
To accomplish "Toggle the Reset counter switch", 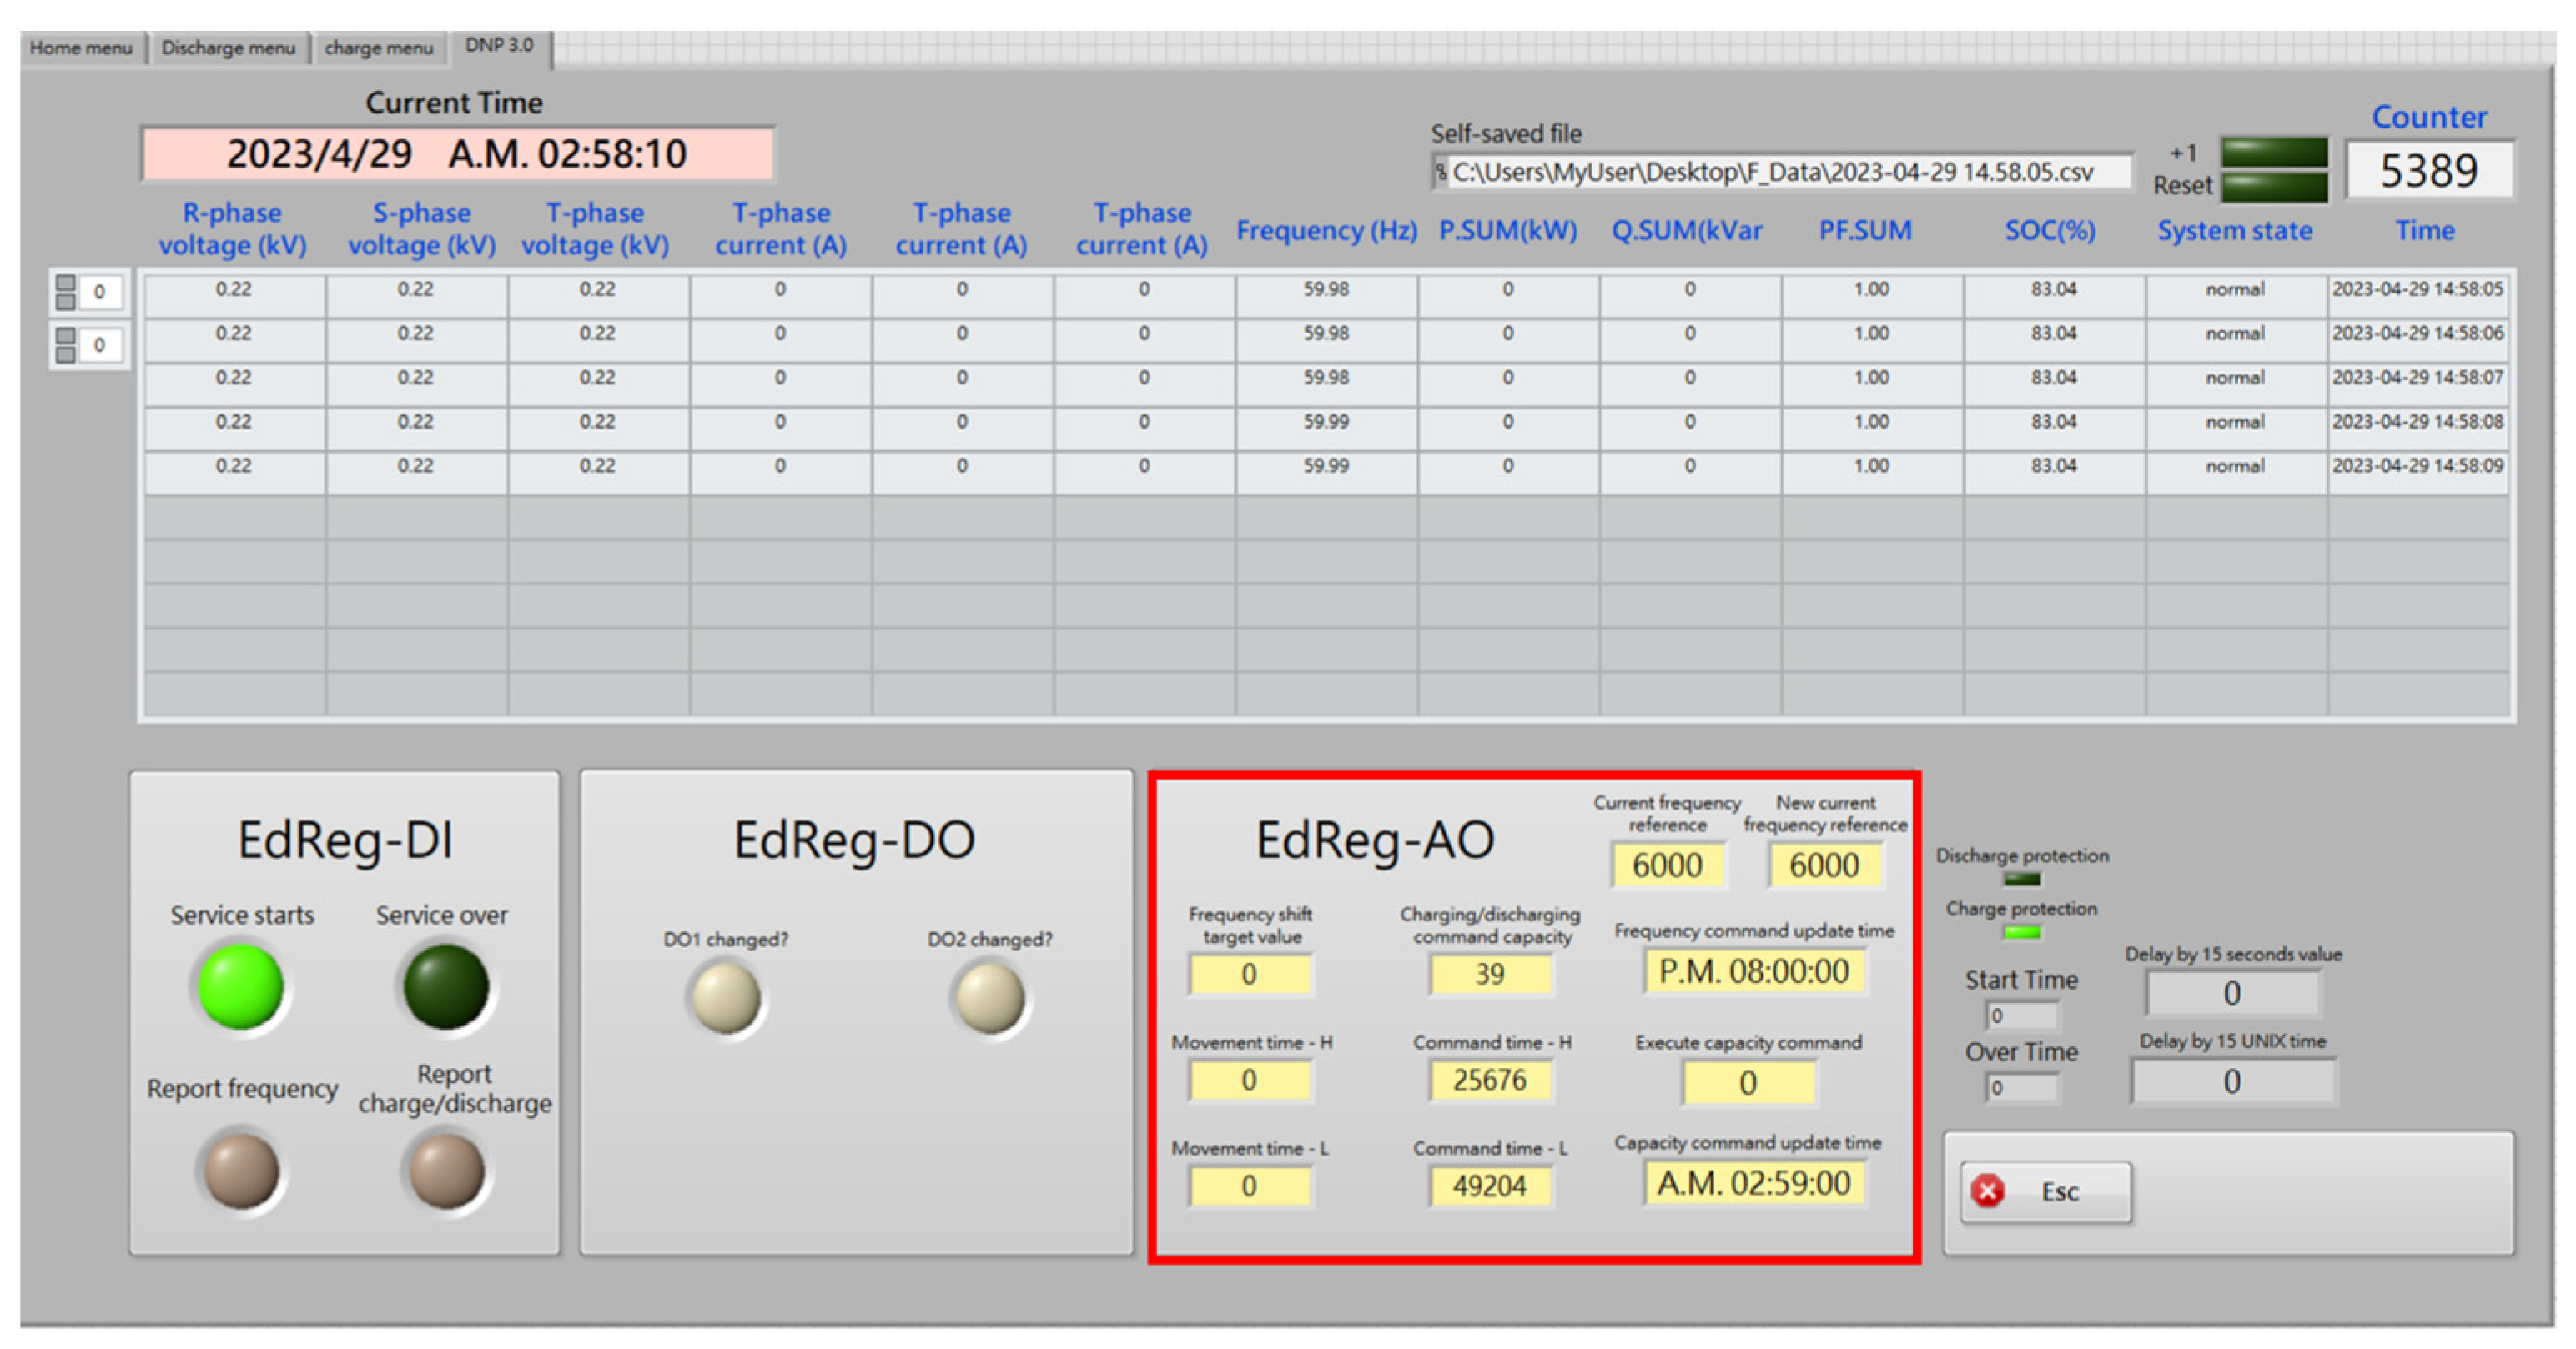I will [x=2274, y=186].
